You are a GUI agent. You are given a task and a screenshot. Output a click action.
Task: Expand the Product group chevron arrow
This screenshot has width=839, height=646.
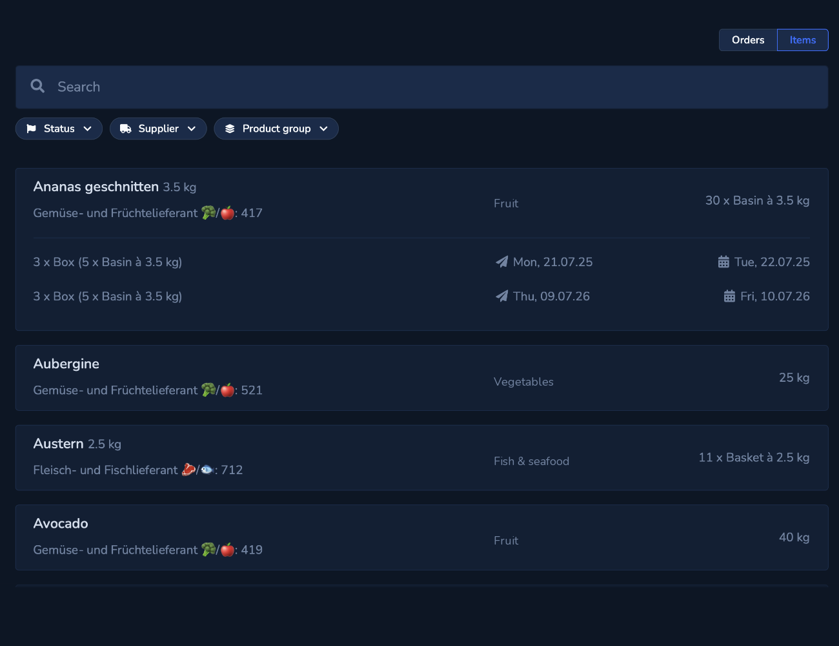pyautogui.click(x=324, y=129)
